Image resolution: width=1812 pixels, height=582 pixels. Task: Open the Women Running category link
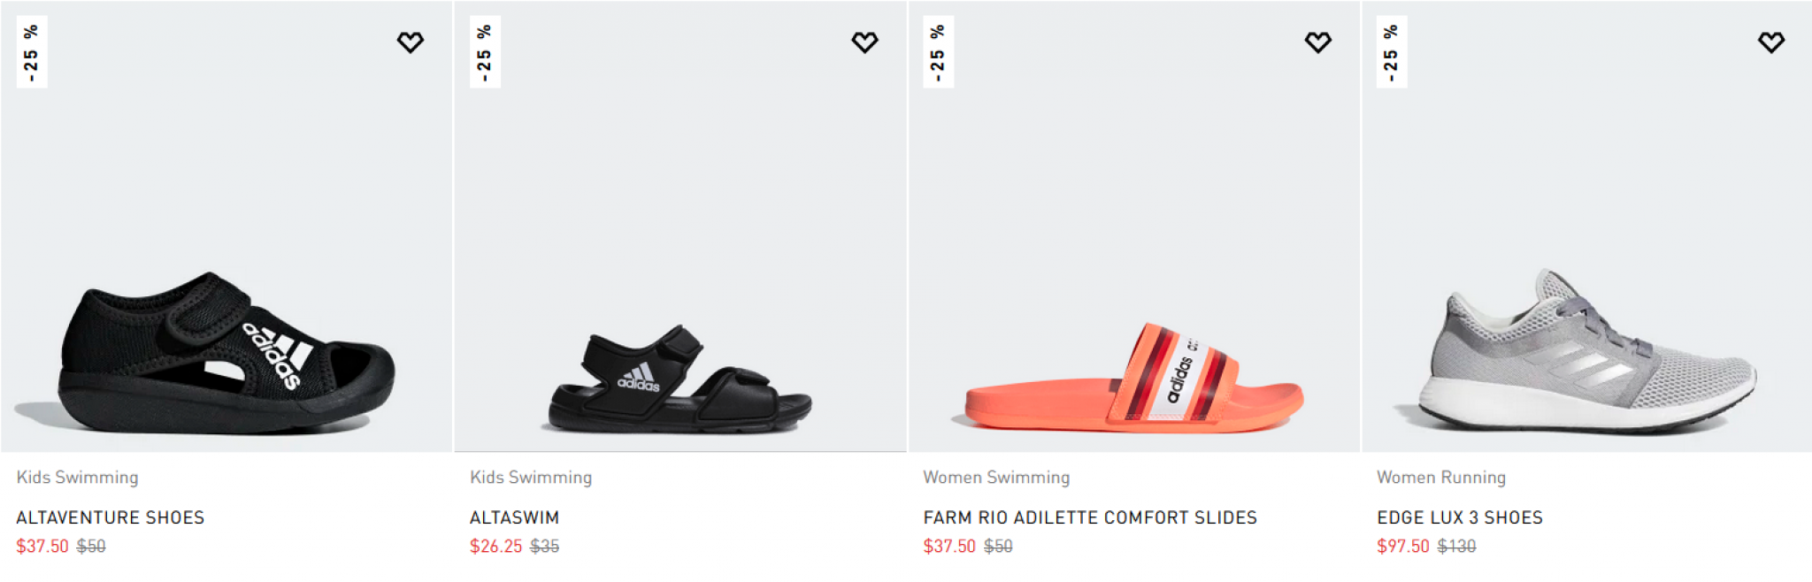click(1440, 477)
